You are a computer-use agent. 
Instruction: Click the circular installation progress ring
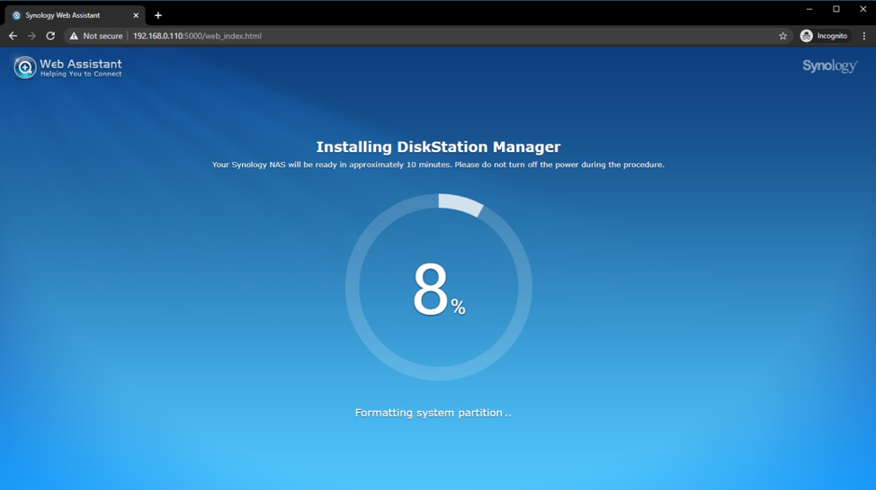(x=460, y=204)
